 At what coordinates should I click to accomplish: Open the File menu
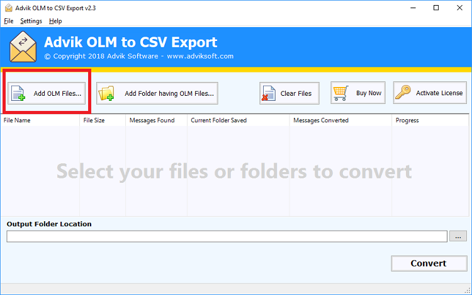tap(8, 21)
